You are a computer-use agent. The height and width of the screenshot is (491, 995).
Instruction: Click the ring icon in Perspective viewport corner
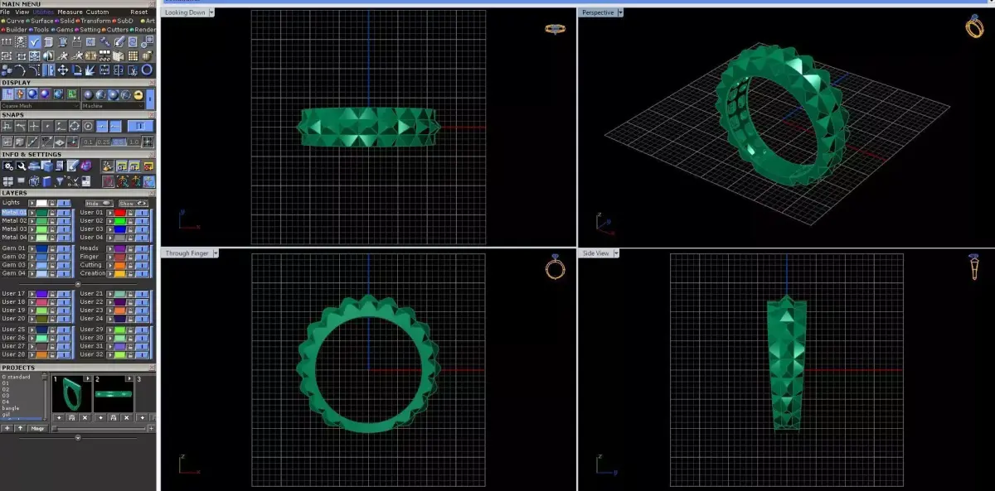(974, 26)
